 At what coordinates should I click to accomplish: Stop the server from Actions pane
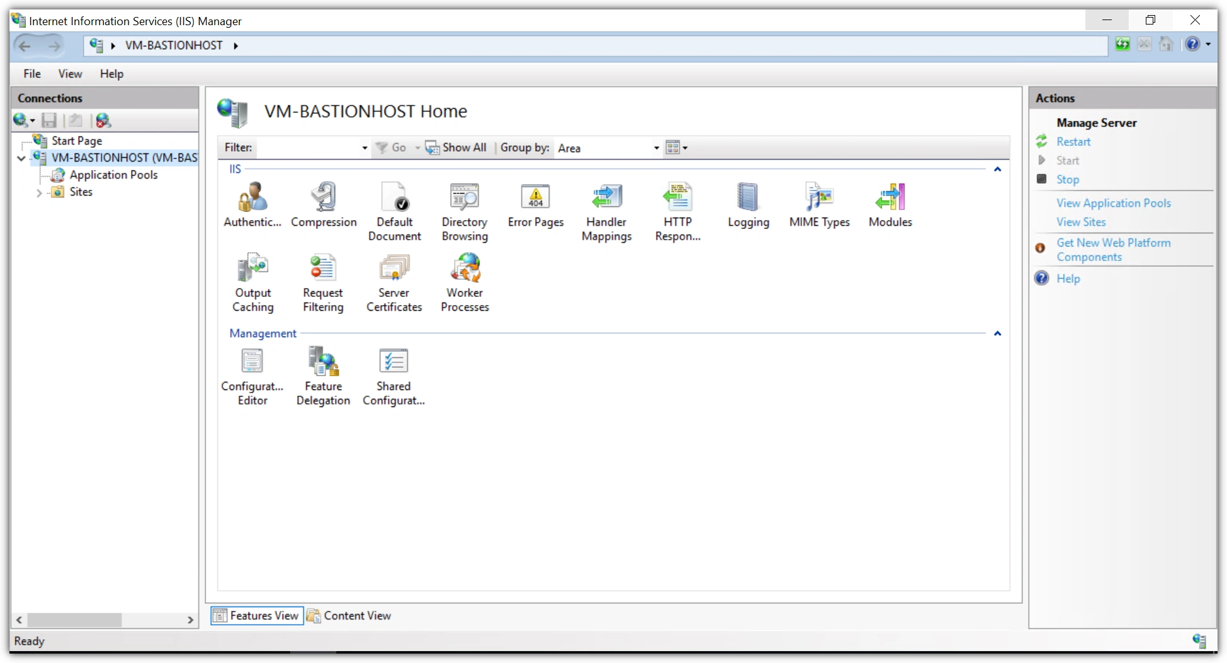point(1068,179)
